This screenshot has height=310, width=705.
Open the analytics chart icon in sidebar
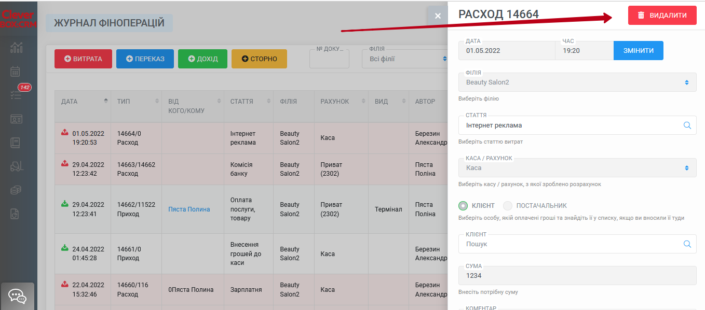coord(17,48)
